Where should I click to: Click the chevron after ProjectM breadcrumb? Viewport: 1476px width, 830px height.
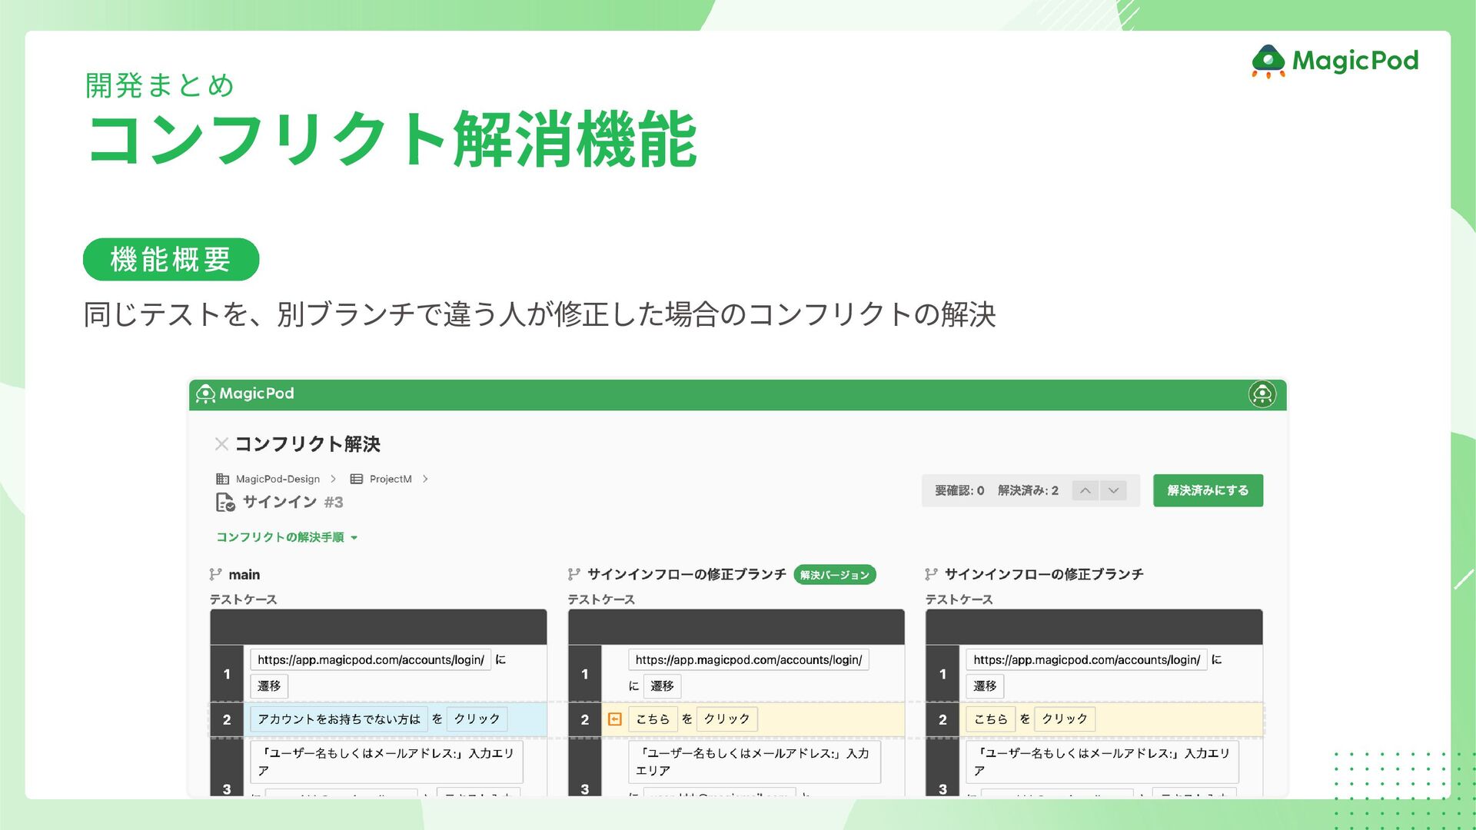(425, 479)
